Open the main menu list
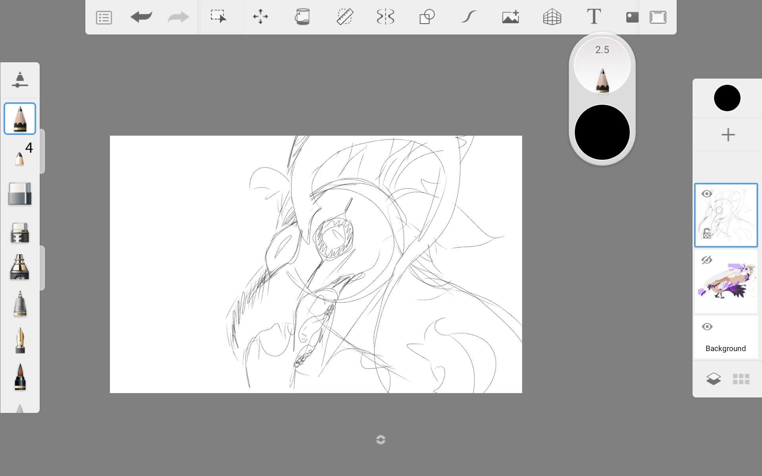 click(104, 17)
